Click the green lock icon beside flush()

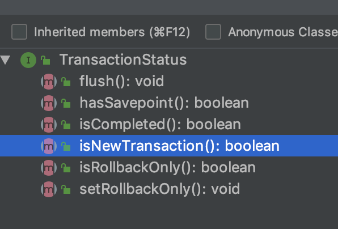(66, 82)
